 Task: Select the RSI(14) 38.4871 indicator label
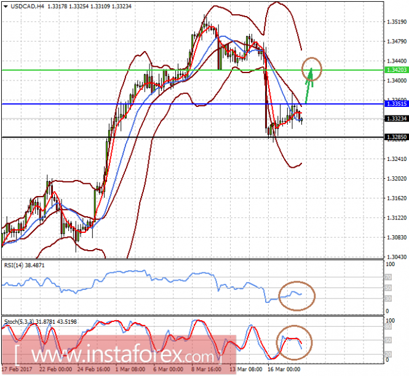[24, 265]
